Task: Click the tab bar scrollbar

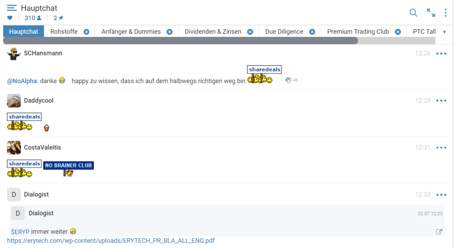Action: pyautogui.click(x=179, y=40)
